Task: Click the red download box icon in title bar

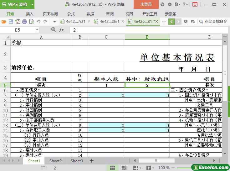Action: coord(195,5)
